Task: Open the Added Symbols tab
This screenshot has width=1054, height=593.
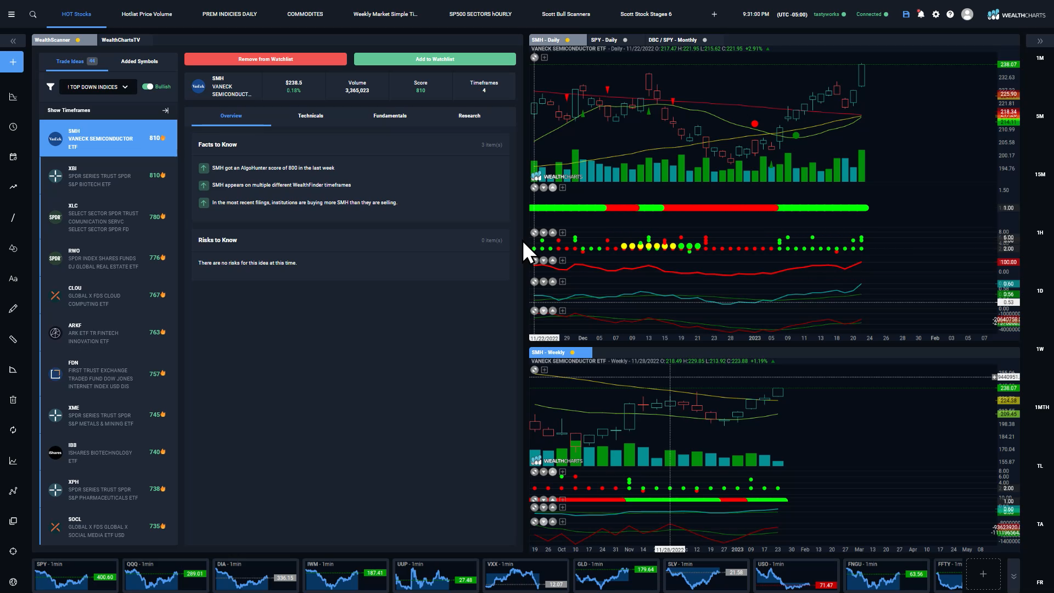Action: coord(139,61)
